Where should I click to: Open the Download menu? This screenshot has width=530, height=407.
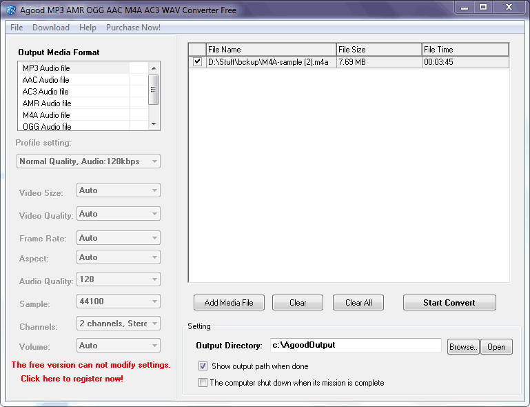[51, 28]
